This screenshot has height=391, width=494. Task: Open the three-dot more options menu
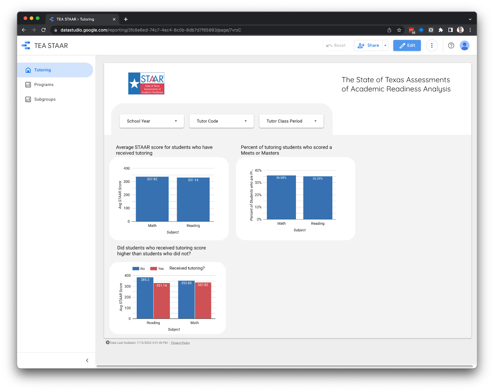coord(432,45)
